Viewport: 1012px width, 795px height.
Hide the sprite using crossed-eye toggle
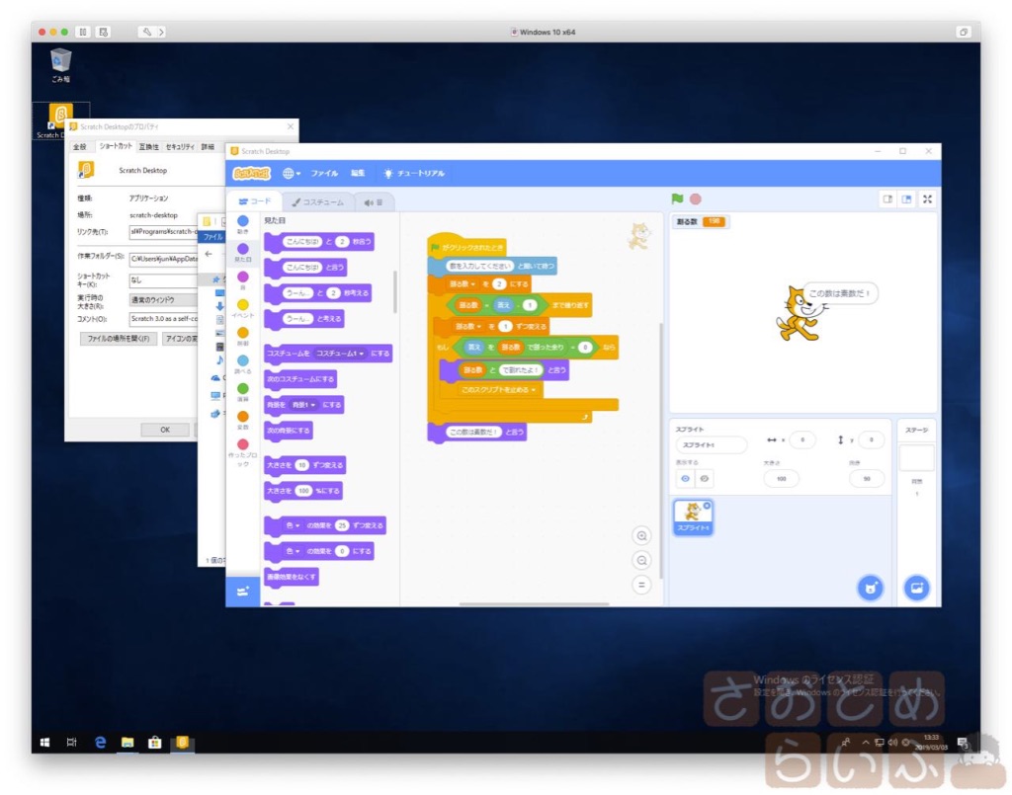pos(704,478)
